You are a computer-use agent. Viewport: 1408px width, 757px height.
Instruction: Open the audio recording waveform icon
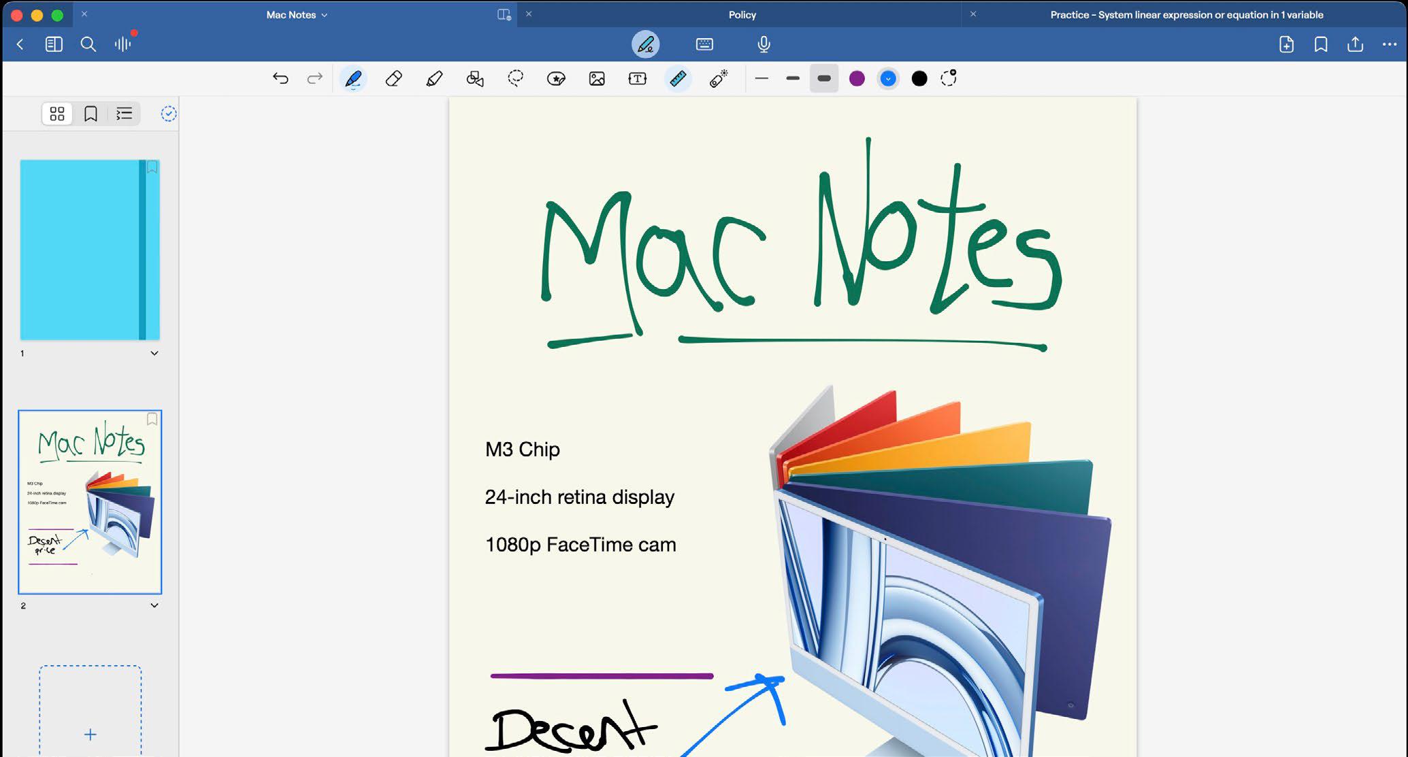pos(123,44)
